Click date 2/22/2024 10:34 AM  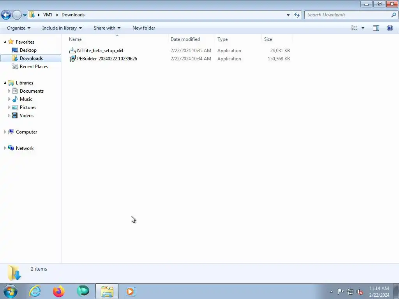click(191, 59)
